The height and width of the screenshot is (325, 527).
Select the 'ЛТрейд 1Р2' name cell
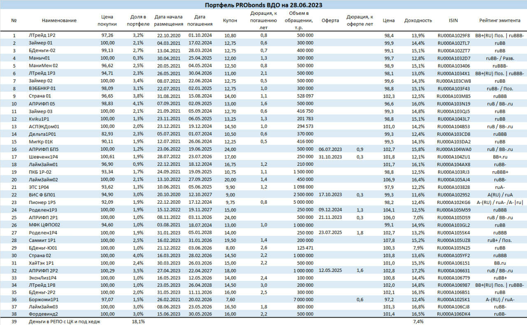coord(42,35)
